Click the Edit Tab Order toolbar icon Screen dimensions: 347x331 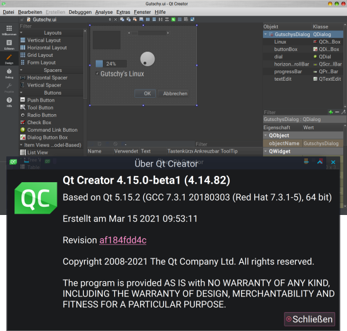coord(141,20)
